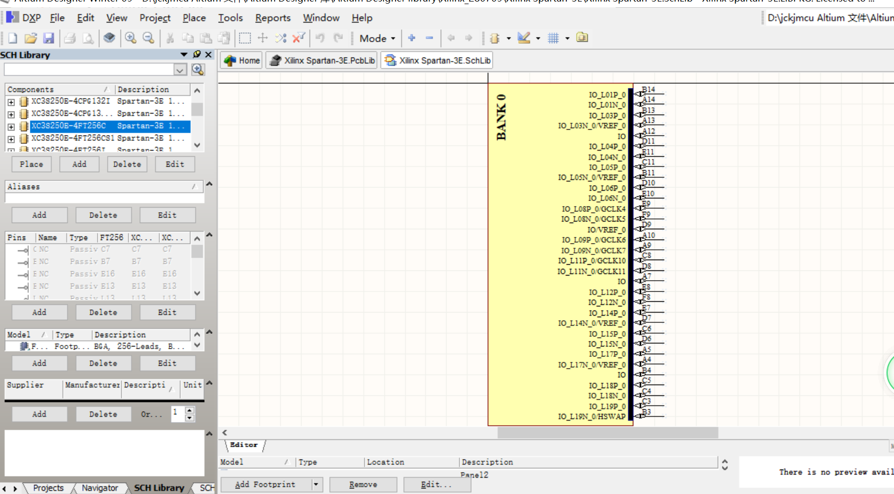The height and width of the screenshot is (494, 894).
Task: Click the search icon beside the filter box
Action: point(198,69)
